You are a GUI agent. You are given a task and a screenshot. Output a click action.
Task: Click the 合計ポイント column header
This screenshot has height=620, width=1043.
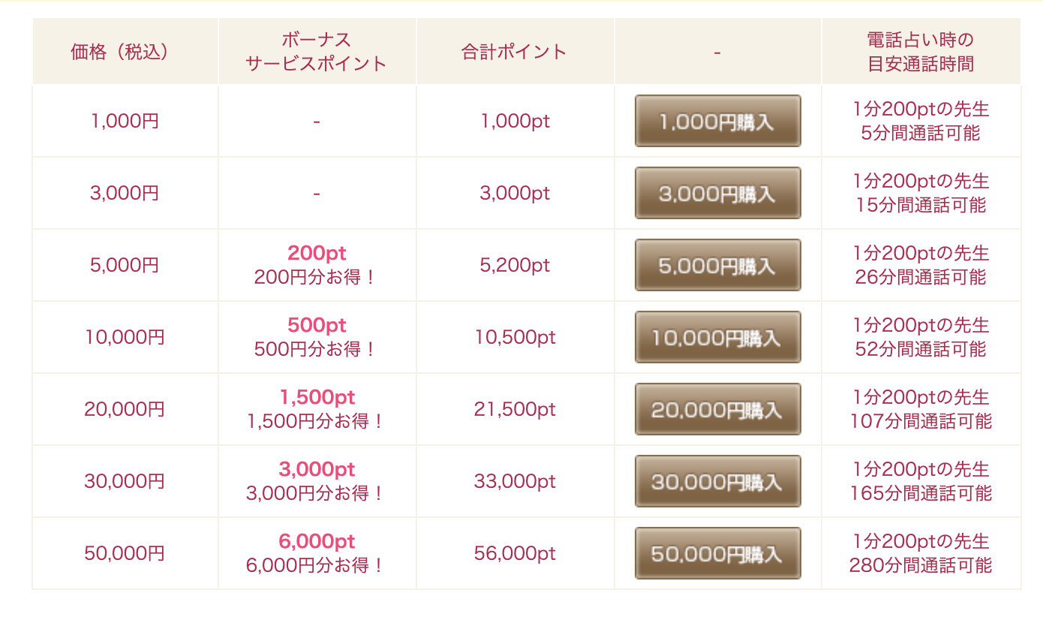(515, 52)
